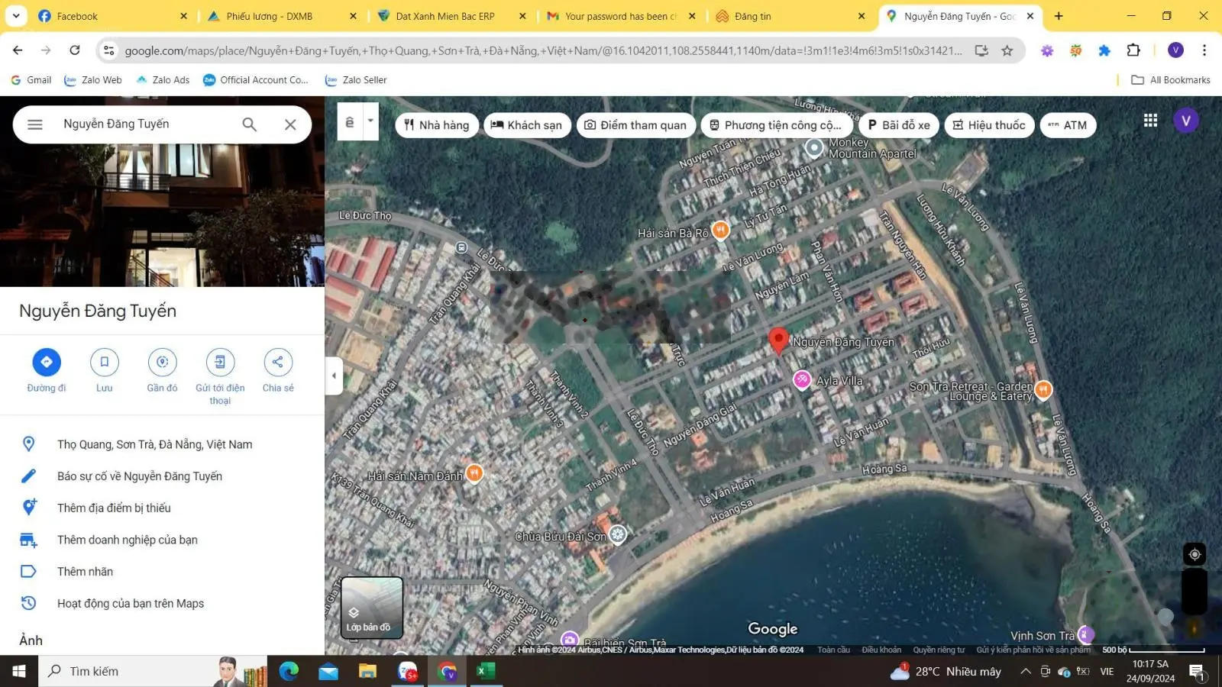The height and width of the screenshot is (687, 1222).
Task: Open the Zalo Seller bookmark
Action: point(356,80)
